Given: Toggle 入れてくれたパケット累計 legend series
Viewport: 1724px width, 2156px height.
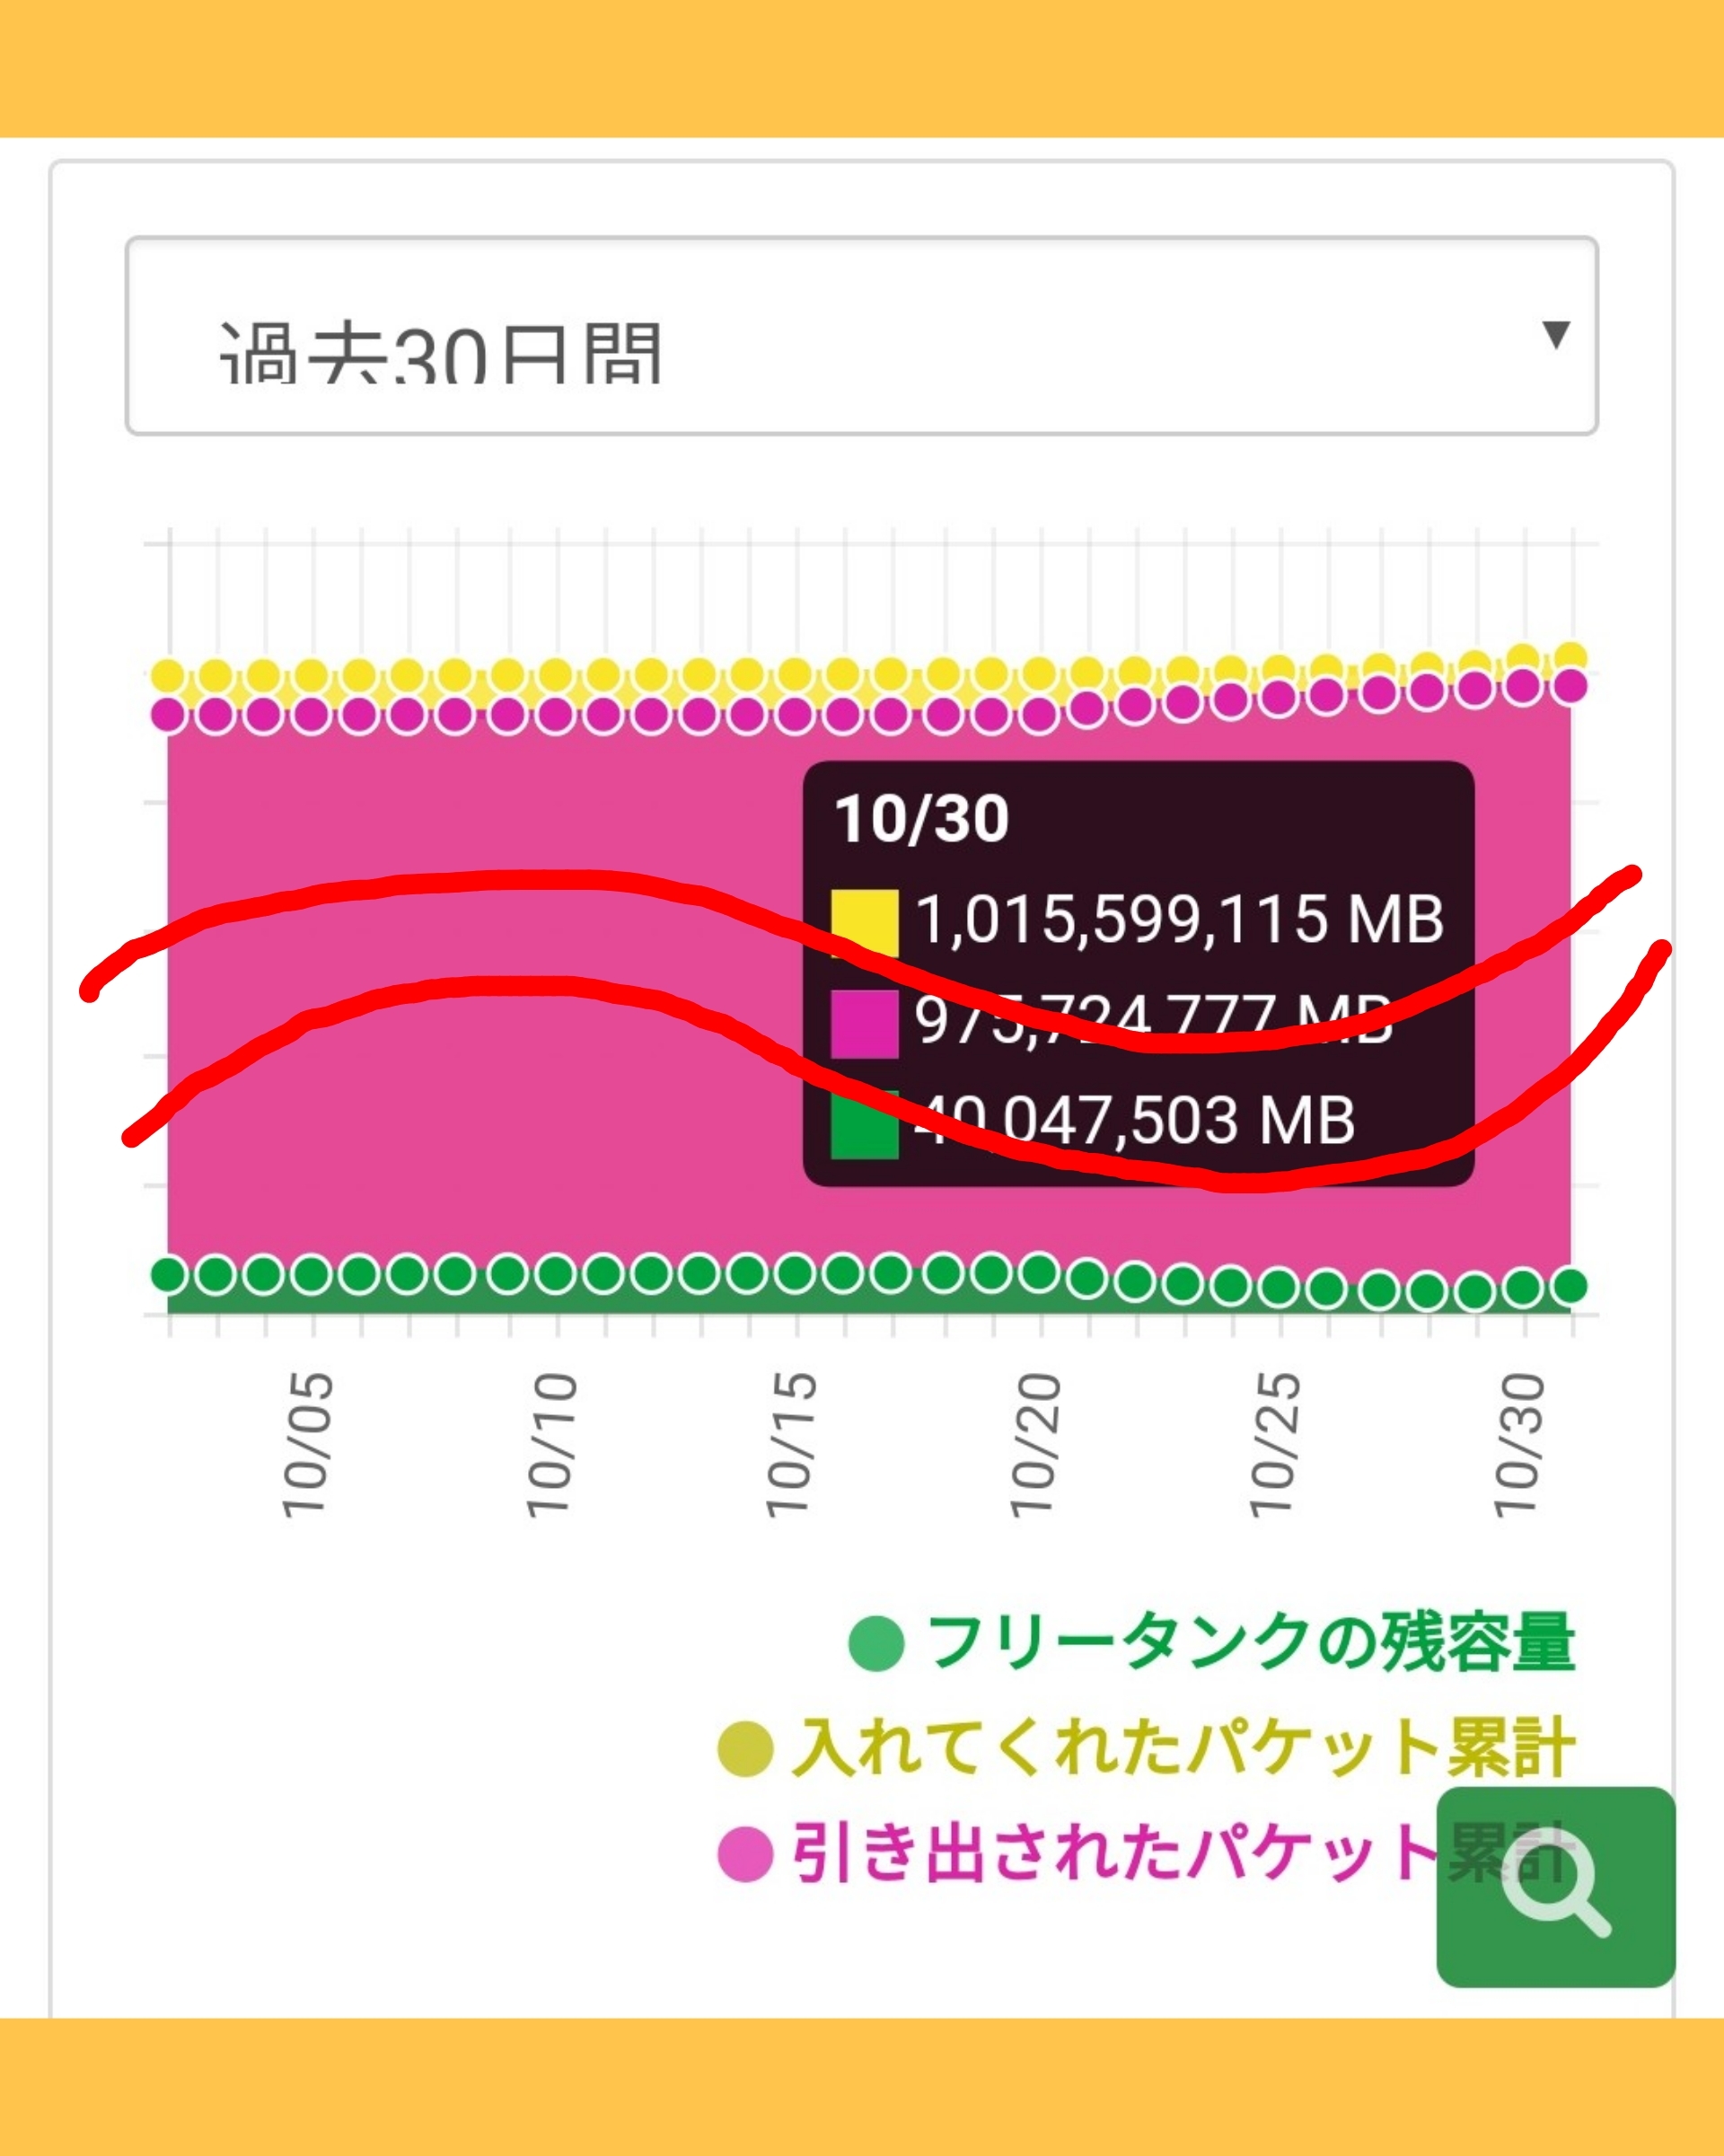Looking at the screenshot, I should click(1183, 1748).
